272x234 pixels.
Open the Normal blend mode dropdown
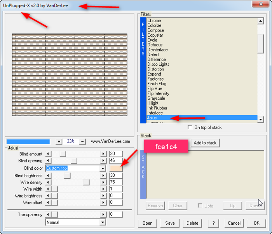click(103, 222)
